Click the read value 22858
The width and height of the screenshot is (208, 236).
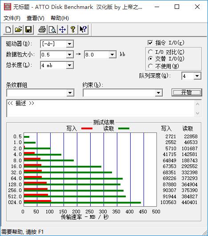pyautogui.click(x=191, y=136)
